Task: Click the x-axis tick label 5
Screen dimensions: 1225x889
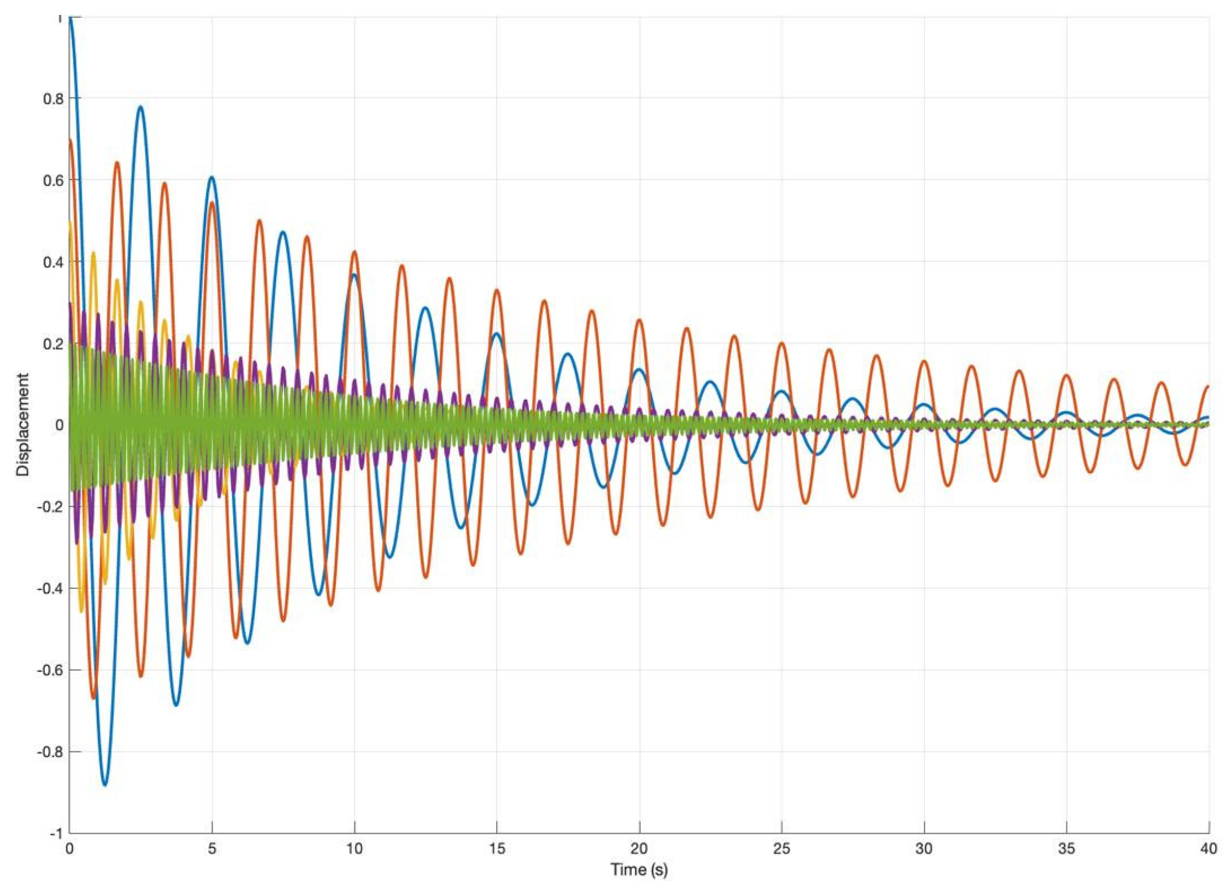Action: pos(212,849)
